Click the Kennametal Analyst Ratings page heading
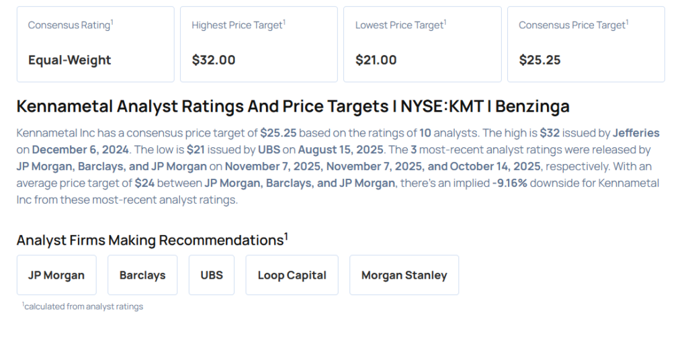The width and height of the screenshot is (688, 344). click(x=293, y=106)
